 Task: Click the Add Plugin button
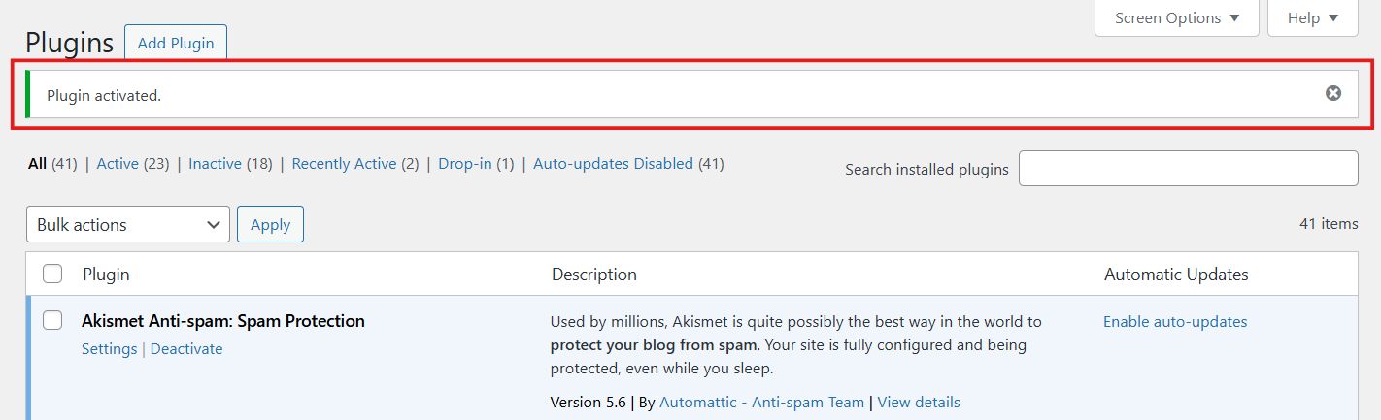tap(176, 44)
